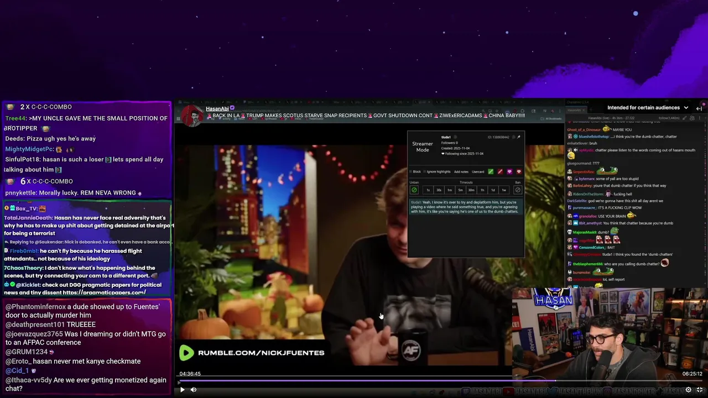Viewport: 708px width, 398px height.
Task: Click the red slash icon in the usercard
Action: click(500, 171)
